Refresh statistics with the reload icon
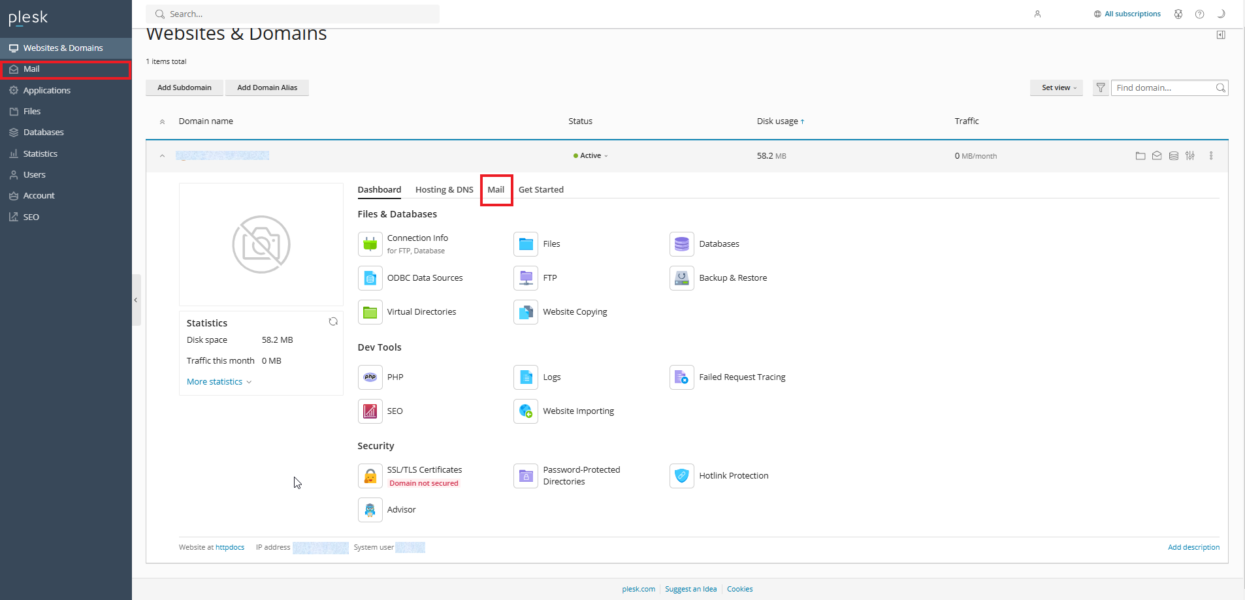 (333, 322)
